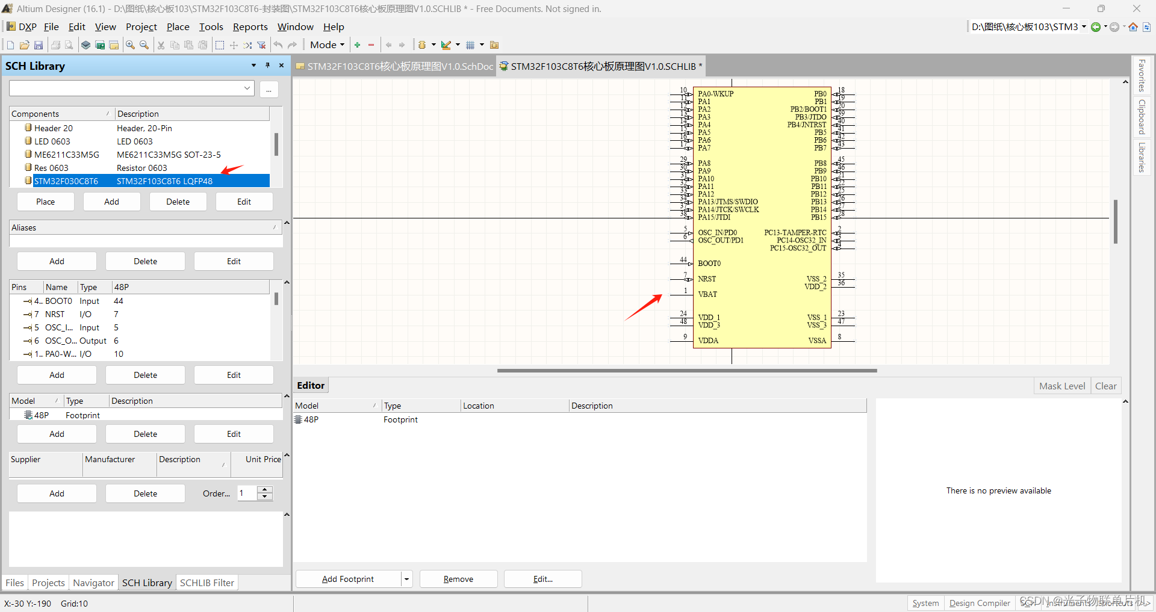The width and height of the screenshot is (1156, 612).
Task: Deselect all objects icon
Action: (247, 45)
